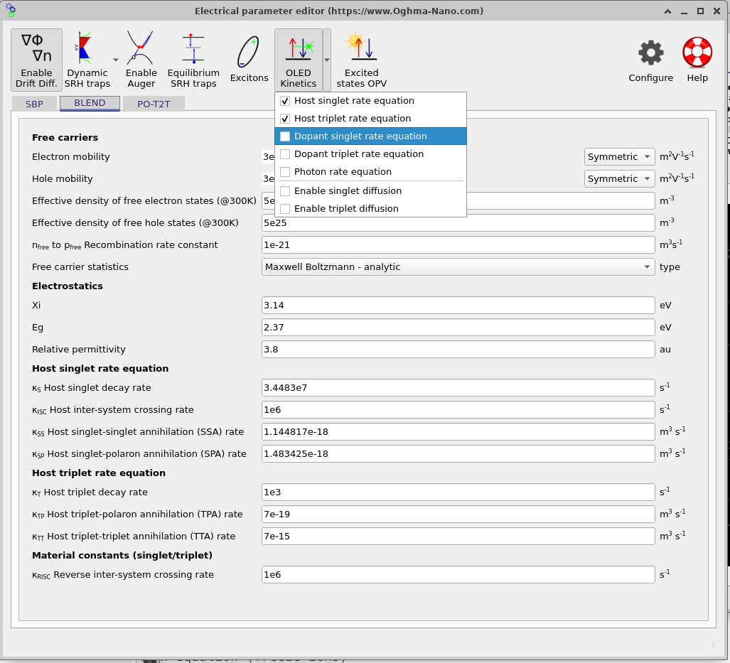Click the Electrostatics heading

(68, 286)
